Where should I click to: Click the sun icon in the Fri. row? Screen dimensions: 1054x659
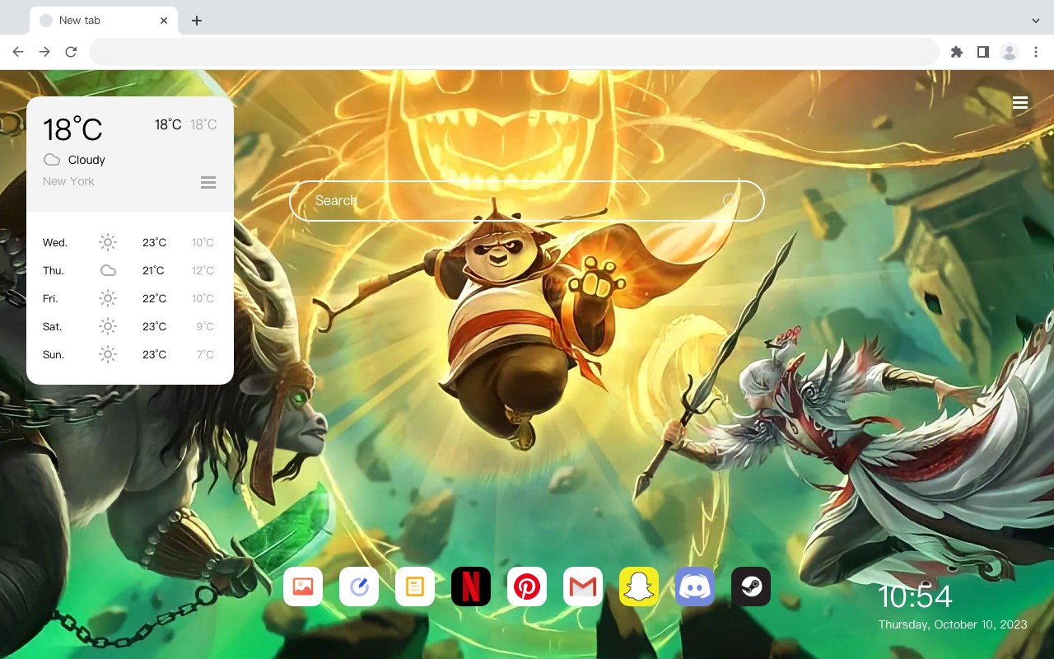pos(108,298)
